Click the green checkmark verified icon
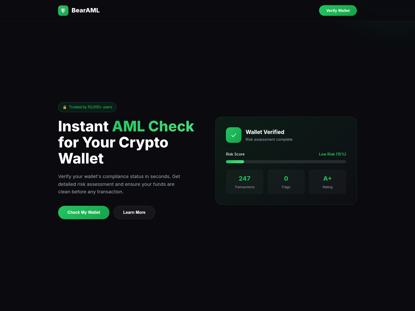This screenshot has width=415, height=311. [234, 135]
